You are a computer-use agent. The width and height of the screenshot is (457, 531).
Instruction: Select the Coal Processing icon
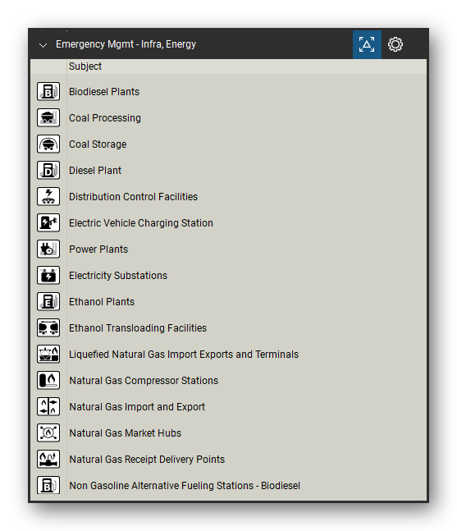pos(48,118)
